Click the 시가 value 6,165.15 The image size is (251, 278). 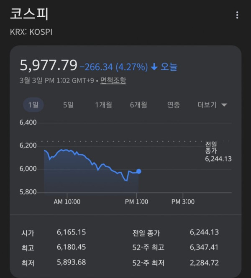pos(71,232)
